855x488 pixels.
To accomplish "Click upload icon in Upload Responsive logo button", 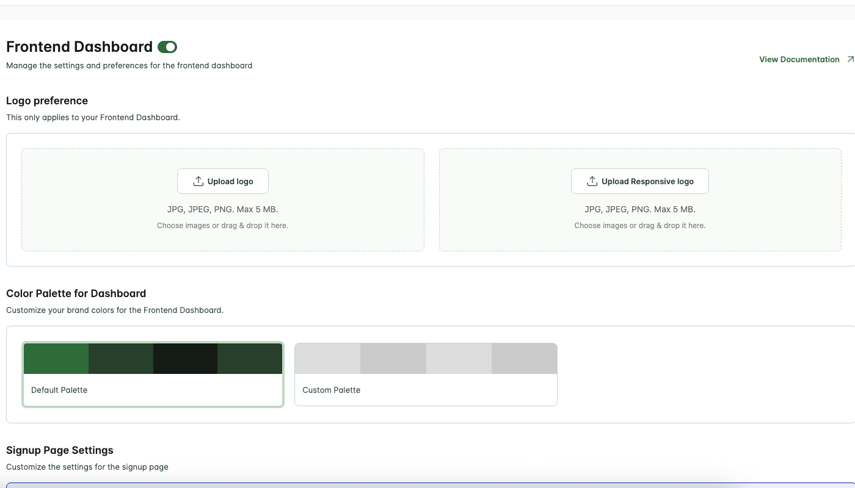I will click(592, 181).
